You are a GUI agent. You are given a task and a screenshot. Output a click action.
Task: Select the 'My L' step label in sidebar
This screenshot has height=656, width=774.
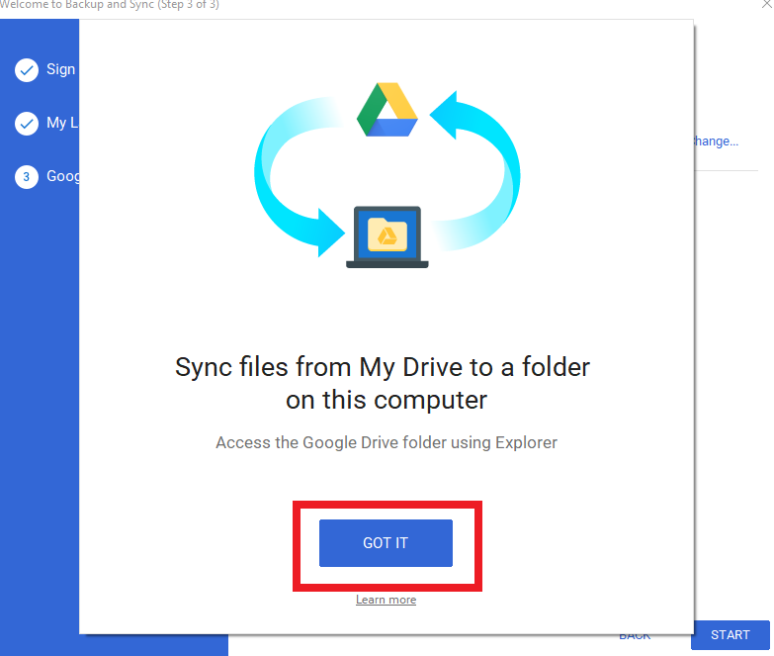click(x=62, y=123)
